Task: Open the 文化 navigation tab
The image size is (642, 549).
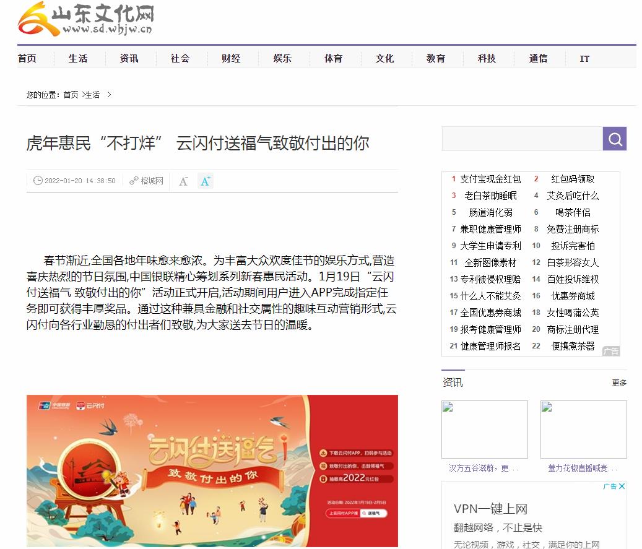Action: [x=384, y=59]
